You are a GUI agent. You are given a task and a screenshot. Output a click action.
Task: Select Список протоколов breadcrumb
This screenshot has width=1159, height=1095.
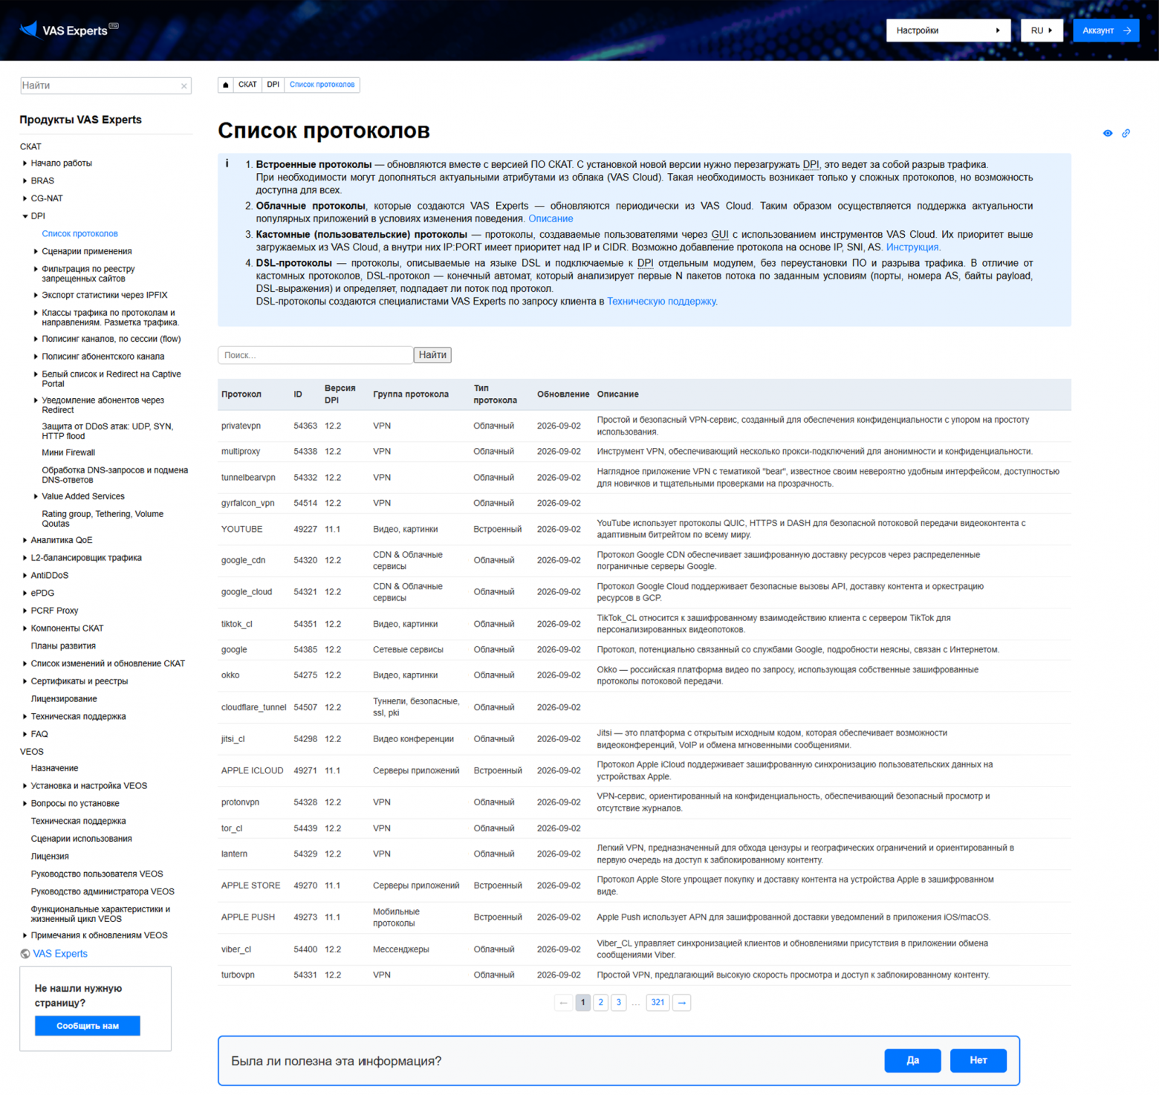point(322,85)
